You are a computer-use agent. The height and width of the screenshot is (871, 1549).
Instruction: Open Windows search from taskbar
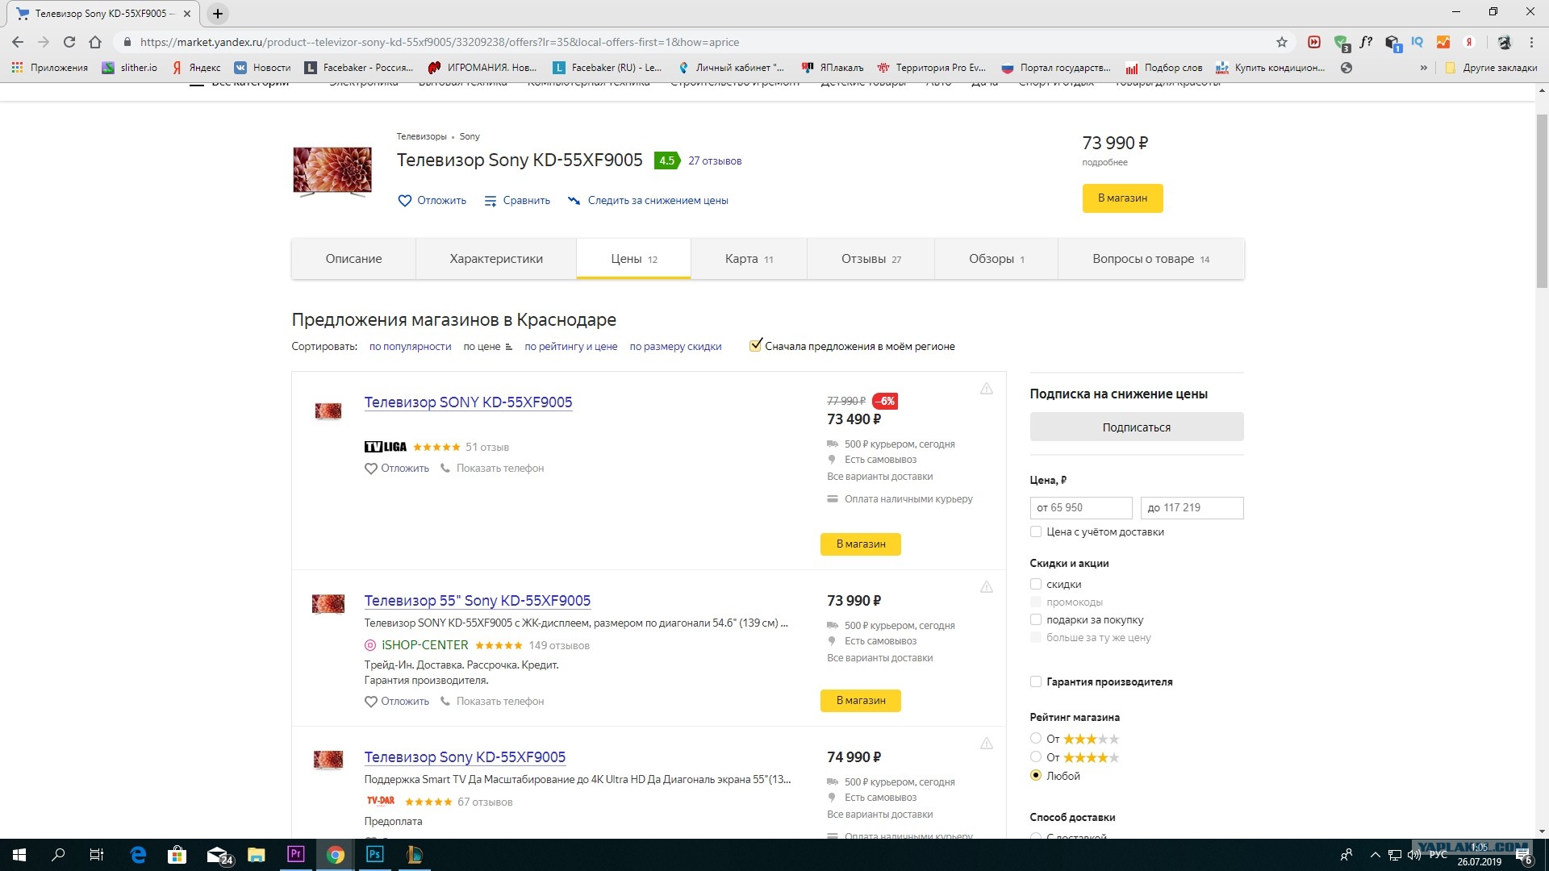click(x=58, y=855)
